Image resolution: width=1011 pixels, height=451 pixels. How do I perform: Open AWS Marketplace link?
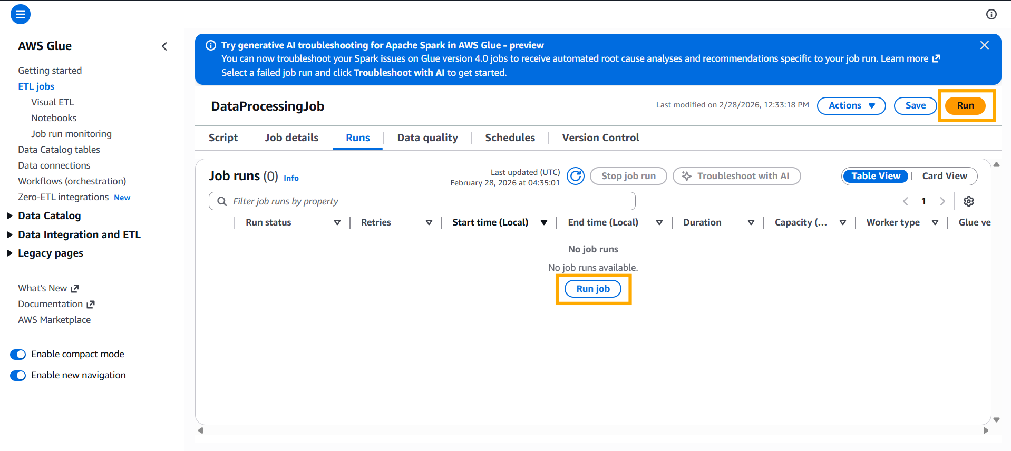(x=54, y=320)
